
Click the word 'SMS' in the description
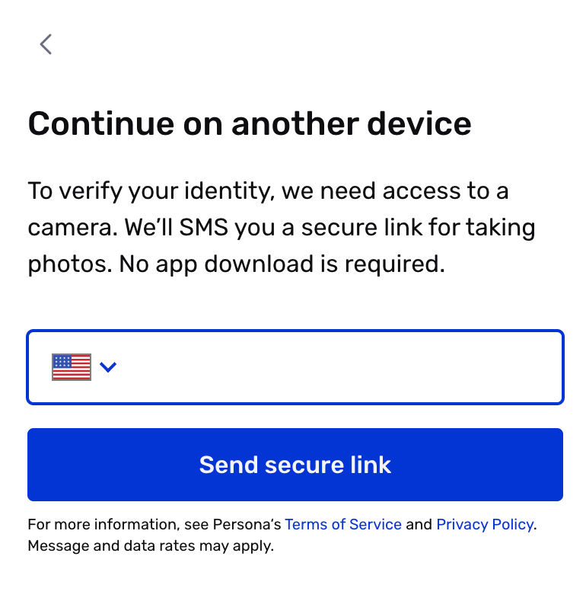(203, 227)
